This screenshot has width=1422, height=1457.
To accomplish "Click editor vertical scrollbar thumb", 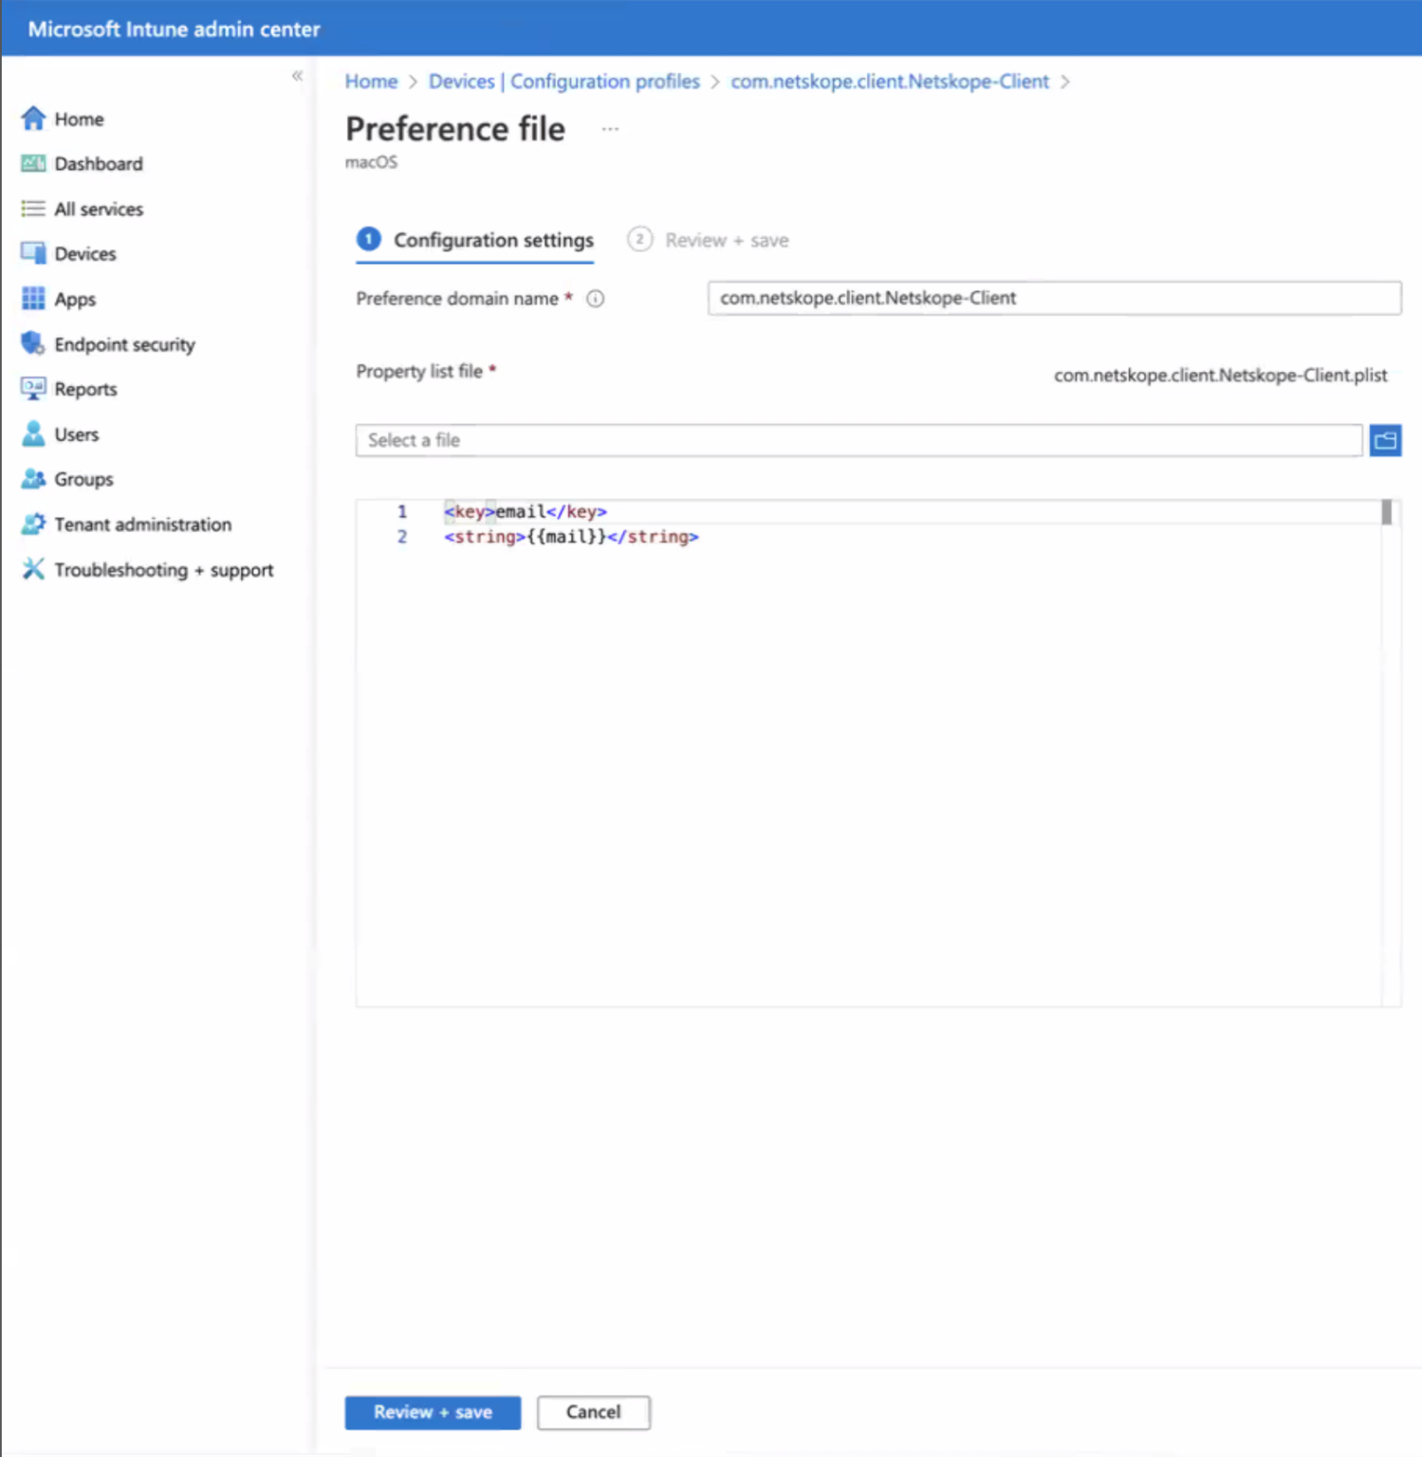I will (x=1386, y=512).
